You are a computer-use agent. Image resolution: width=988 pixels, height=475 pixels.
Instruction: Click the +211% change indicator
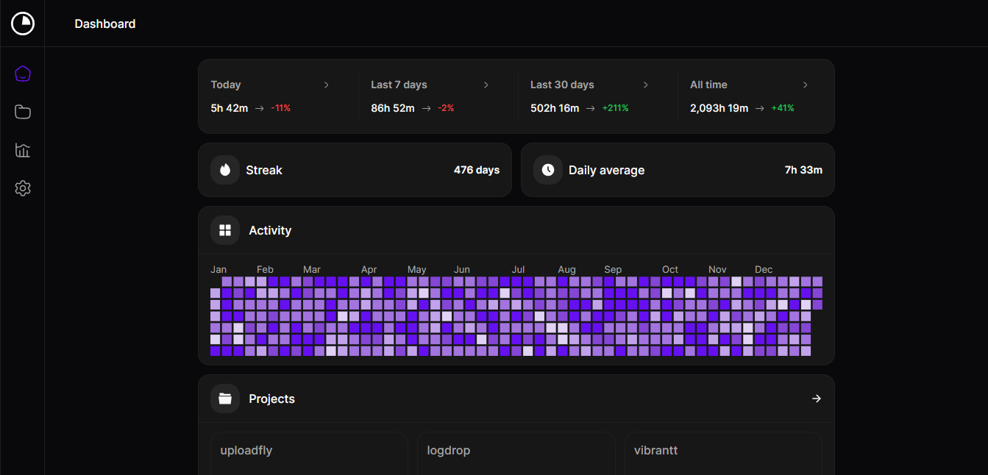point(615,108)
